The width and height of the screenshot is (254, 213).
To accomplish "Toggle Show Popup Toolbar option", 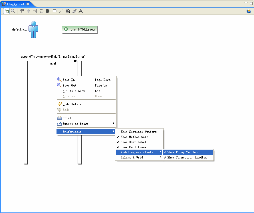I will pos(188,152).
